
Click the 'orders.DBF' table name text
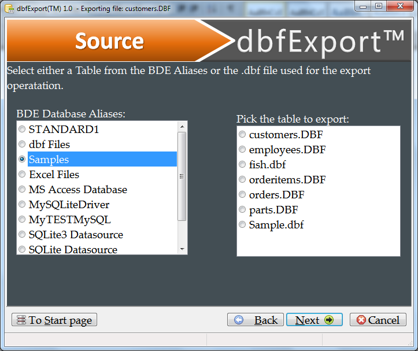[x=277, y=195]
